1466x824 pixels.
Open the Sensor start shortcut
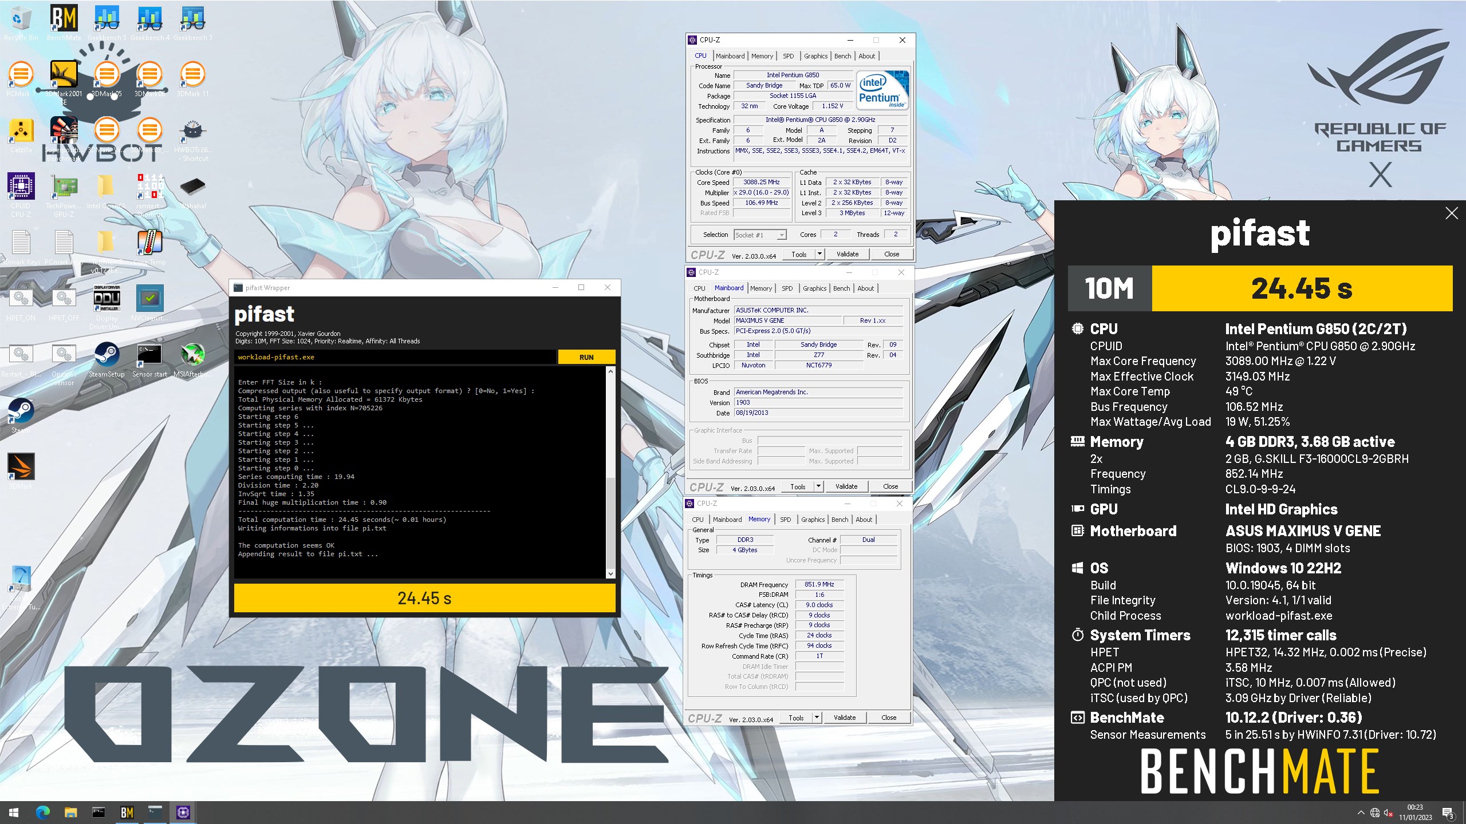point(149,359)
